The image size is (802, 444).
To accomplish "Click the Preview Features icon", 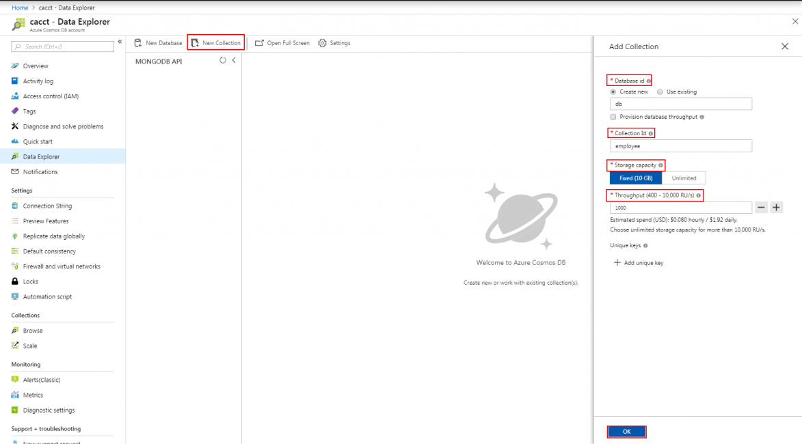I will 15,221.
